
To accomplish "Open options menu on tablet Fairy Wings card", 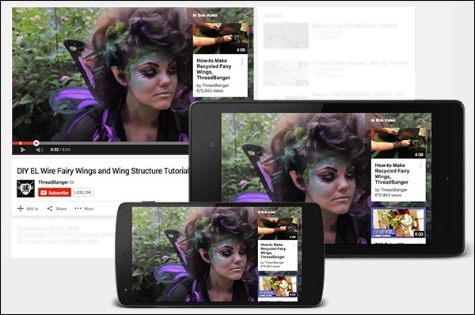I will tap(420, 166).
